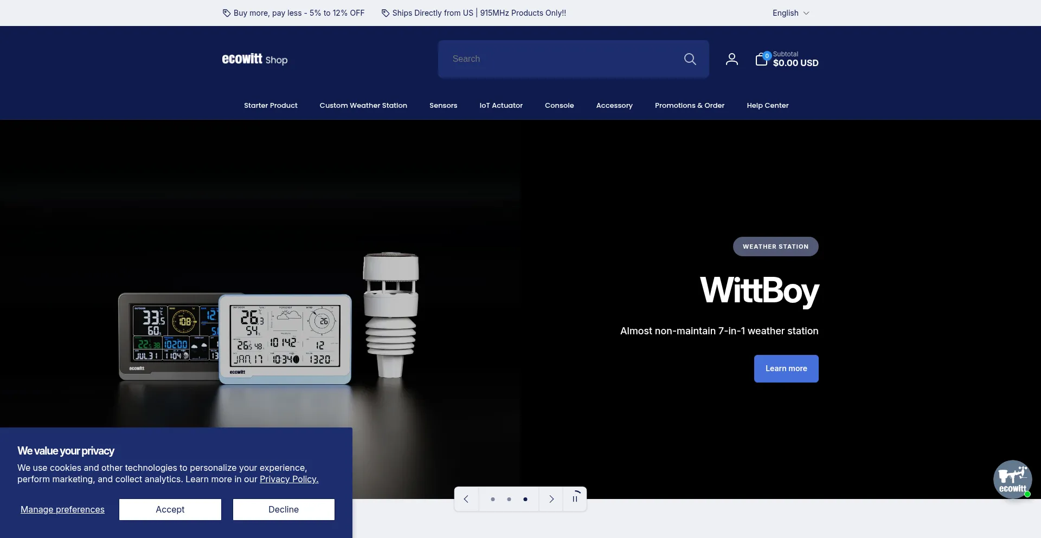The image size is (1041, 538).
Task: Open the user account icon
Action: [x=732, y=59]
